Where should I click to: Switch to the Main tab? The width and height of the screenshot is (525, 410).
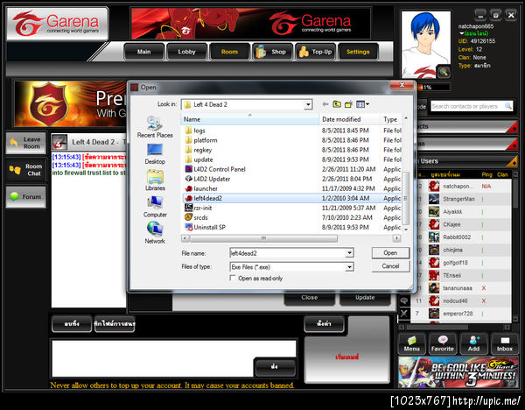click(x=144, y=52)
